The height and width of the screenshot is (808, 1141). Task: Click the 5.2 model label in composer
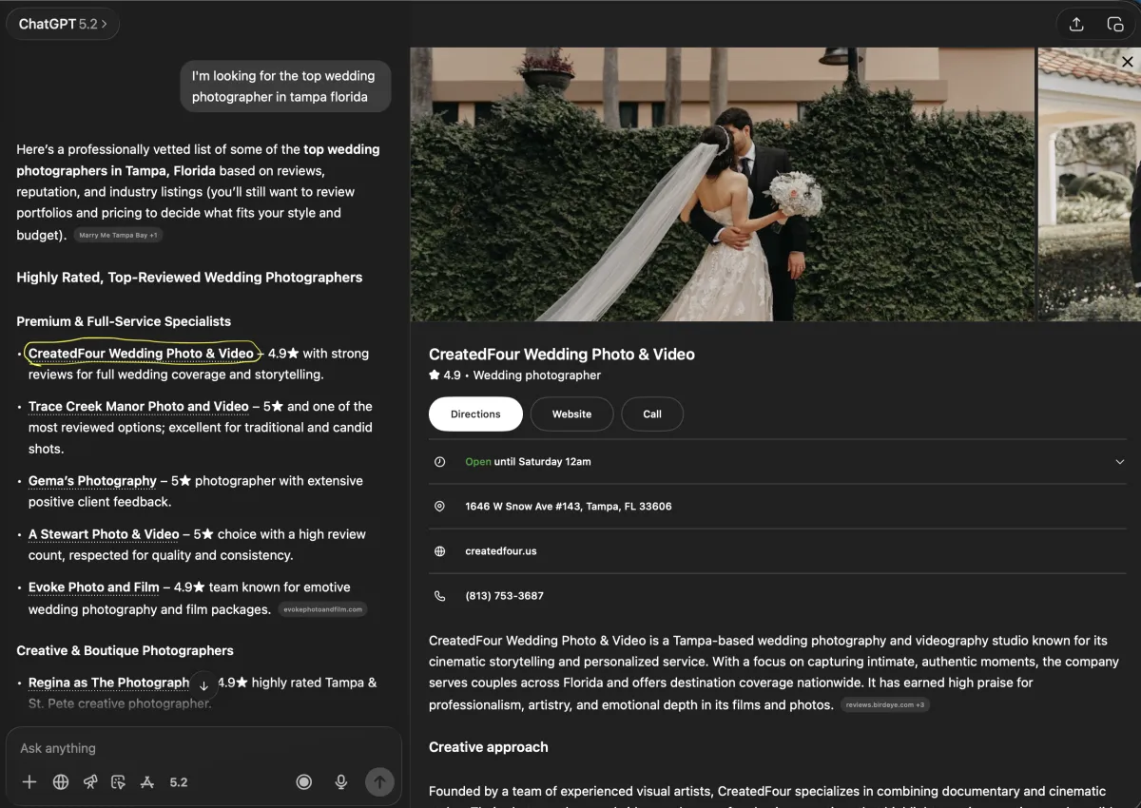(x=179, y=782)
